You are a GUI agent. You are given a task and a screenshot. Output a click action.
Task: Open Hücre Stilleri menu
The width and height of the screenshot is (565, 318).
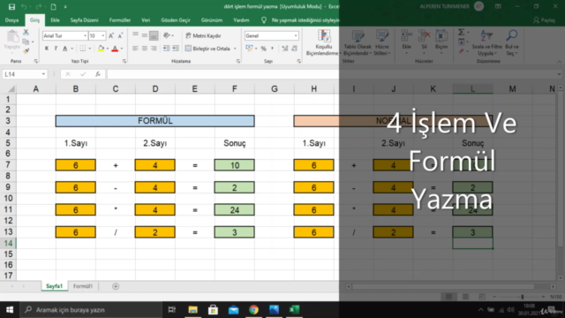(x=382, y=42)
